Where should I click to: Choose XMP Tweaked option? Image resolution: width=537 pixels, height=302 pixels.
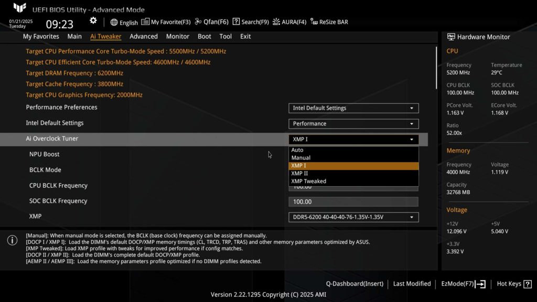click(353, 181)
